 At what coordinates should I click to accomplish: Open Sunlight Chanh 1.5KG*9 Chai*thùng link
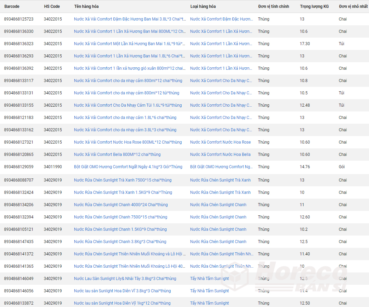tap(120, 229)
